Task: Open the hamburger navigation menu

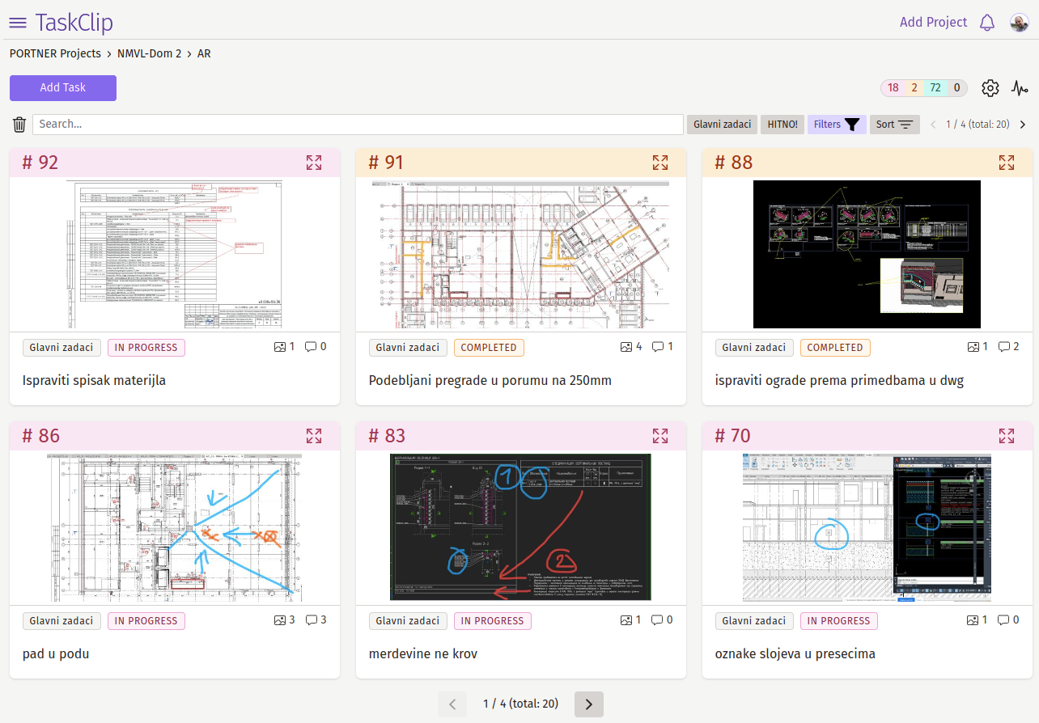Action: tap(18, 23)
